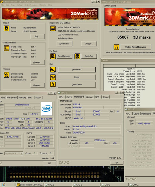Switch to 3DMark2001 taskbar button
Screen dimensions: 155x187
coord(30,185)
